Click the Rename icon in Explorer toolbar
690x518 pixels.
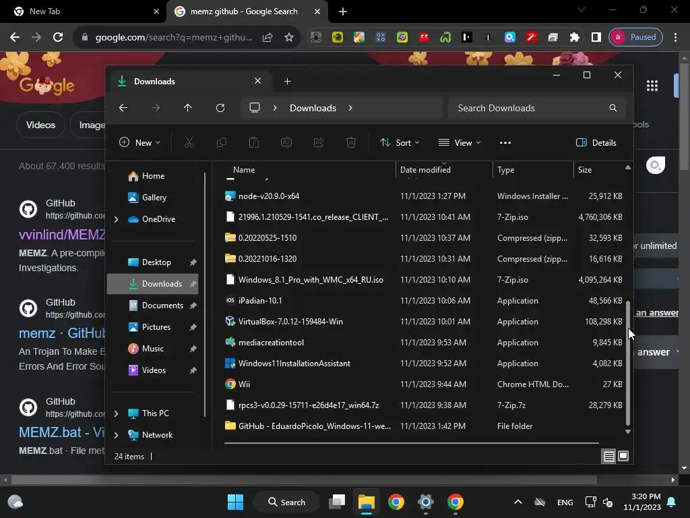coord(286,142)
